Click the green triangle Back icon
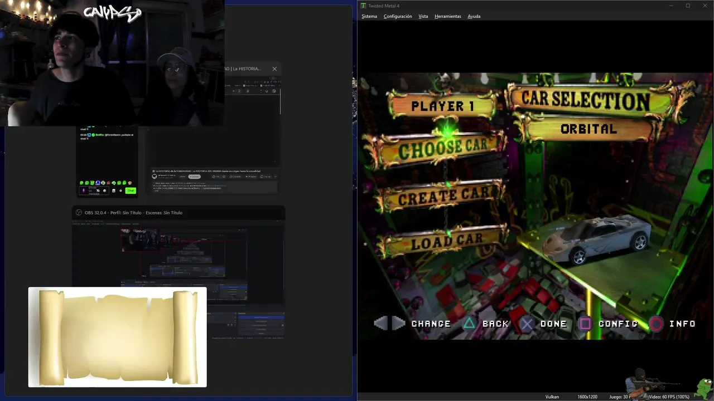This screenshot has height=401, width=714. [470, 324]
